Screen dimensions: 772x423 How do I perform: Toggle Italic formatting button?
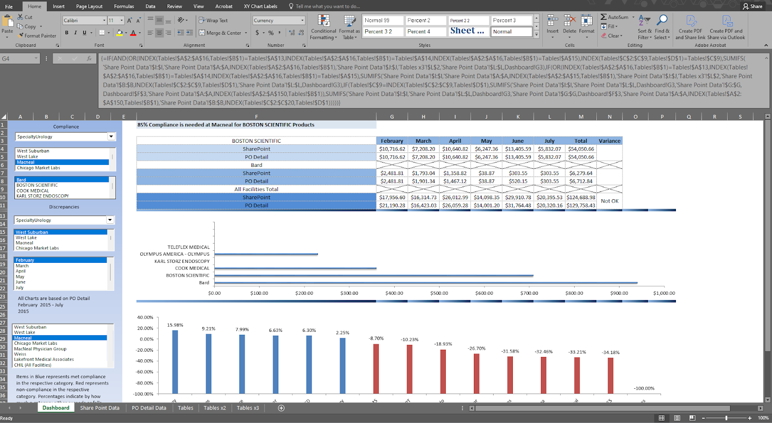click(75, 33)
